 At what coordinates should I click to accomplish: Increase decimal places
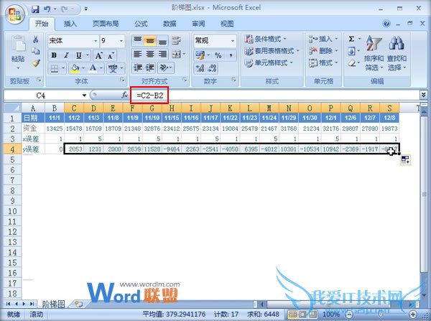click(200, 68)
